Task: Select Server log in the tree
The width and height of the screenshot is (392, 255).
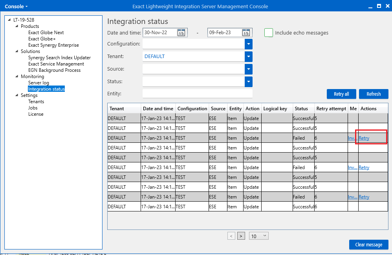Action: click(38, 83)
